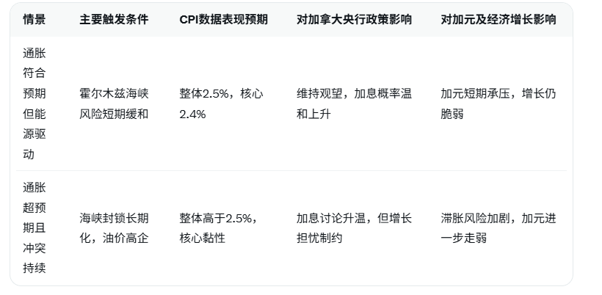Click the 加元短期承压，增长仍脆弱 cell
Screen dimensions: 602x295
pyautogui.click(x=498, y=104)
